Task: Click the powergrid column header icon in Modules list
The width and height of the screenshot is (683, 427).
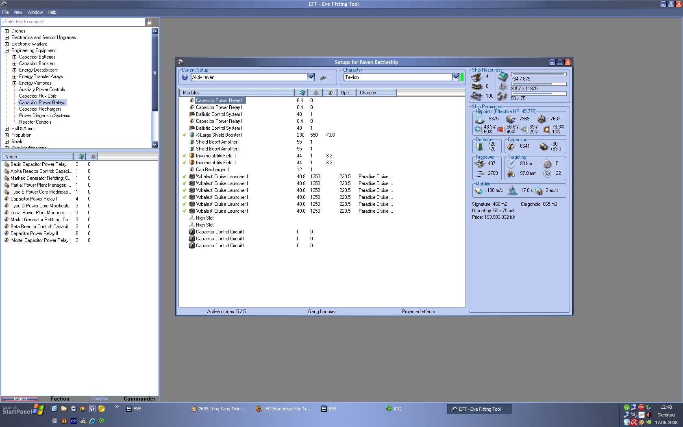Action: (316, 93)
